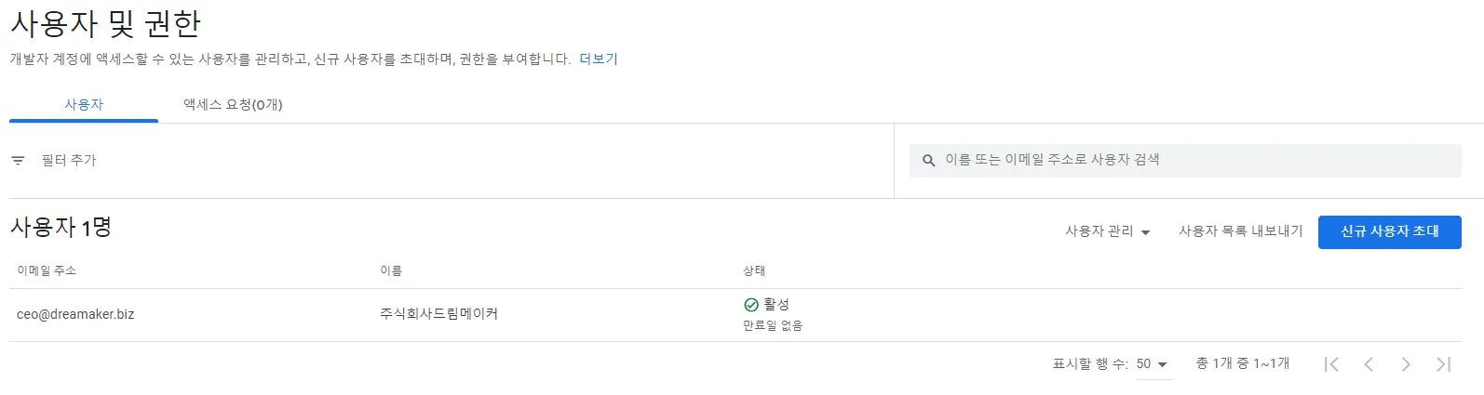
Task: Focus the user search input field
Action: coord(1192,160)
